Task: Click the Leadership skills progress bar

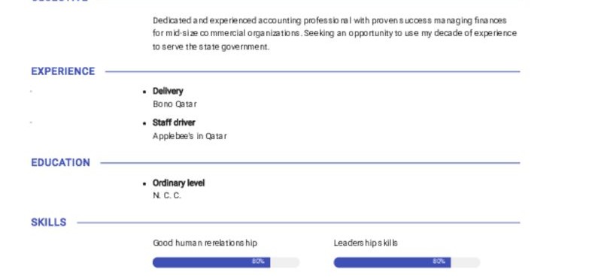Action: pos(407,262)
